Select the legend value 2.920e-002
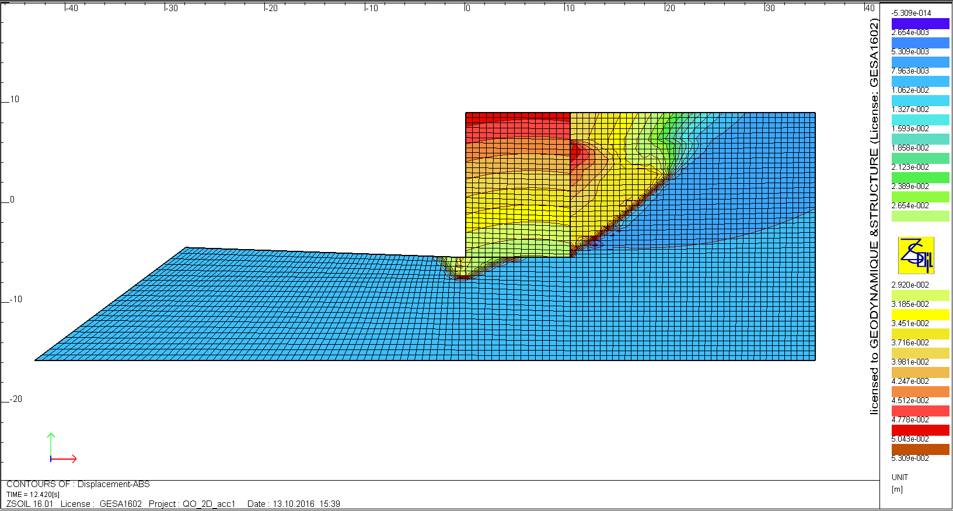953x511 pixels. pos(910,285)
